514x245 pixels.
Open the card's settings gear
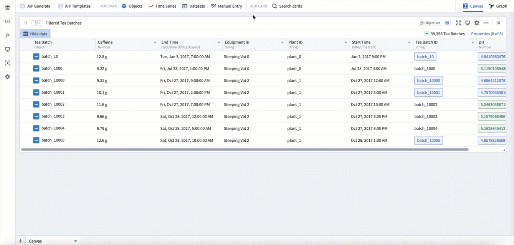pyautogui.click(x=477, y=23)
